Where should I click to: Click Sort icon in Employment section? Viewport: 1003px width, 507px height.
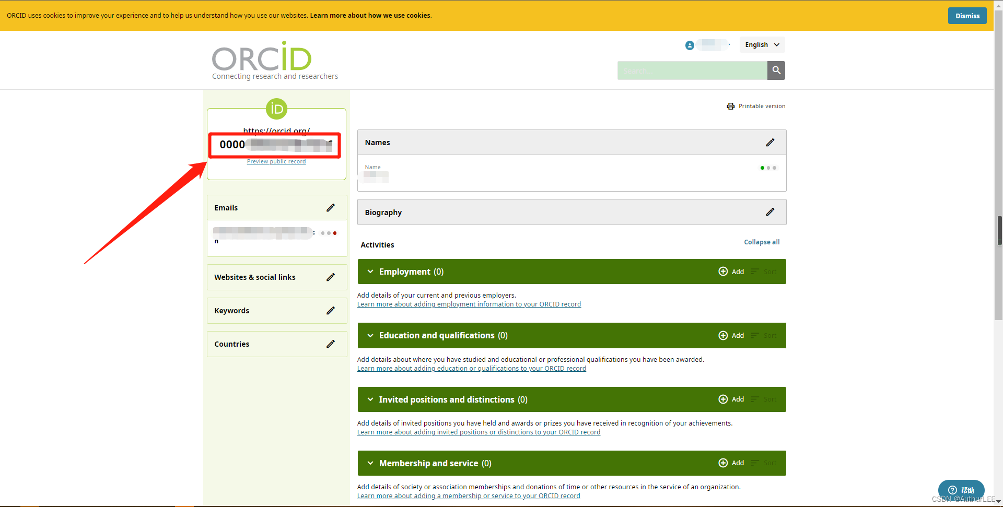tap(755, 272)
